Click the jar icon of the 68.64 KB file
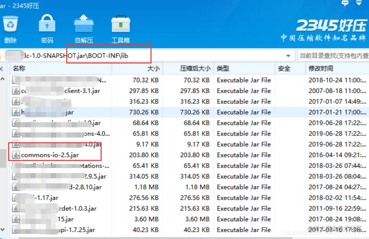Screen dimensions: 369x239 tap(16, 123)
